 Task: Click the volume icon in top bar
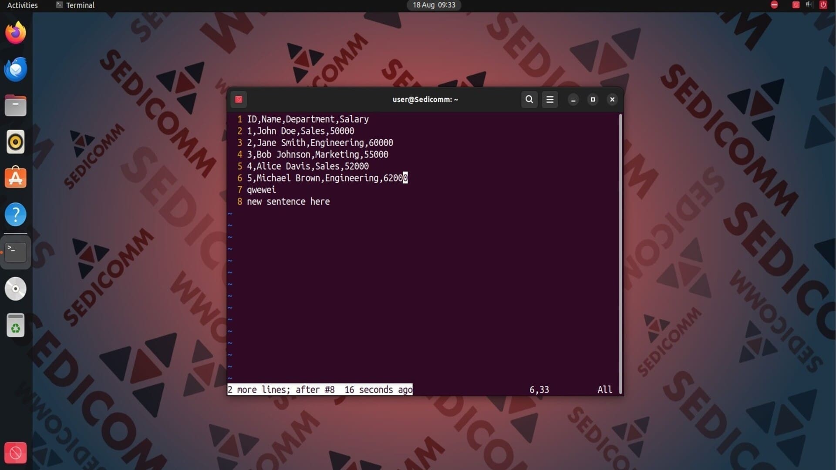coord(809,5)
